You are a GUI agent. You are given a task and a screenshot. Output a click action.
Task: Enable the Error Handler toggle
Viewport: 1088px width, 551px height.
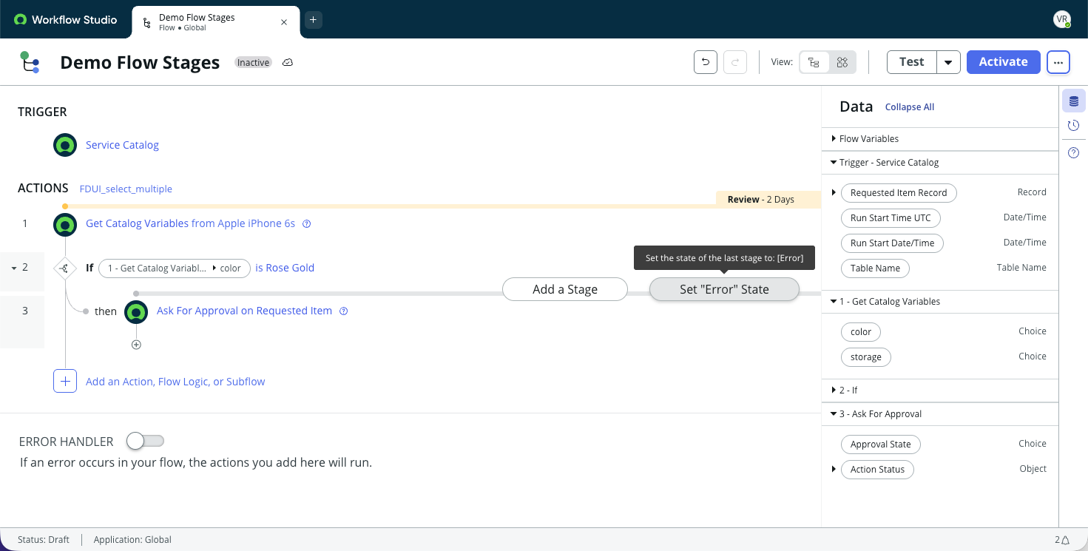pos(145,441)
